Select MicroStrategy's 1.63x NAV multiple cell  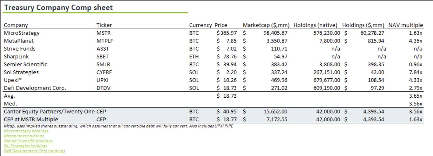pos(415,33)
